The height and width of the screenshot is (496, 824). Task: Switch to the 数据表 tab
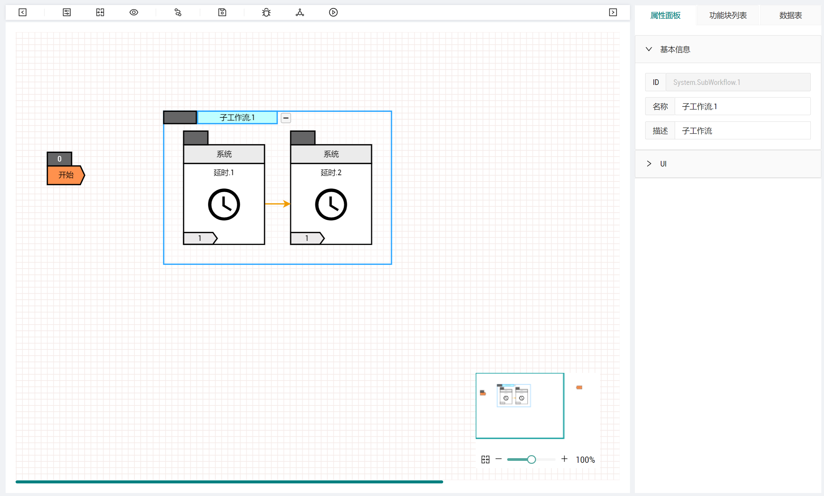coord(790,15)
